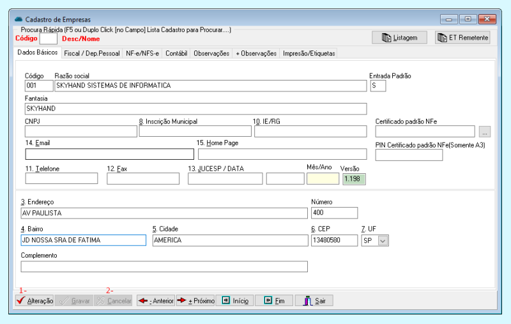Focus the CNPJ text field
This screenshot has height=324, width=511.
click(80, 132)
